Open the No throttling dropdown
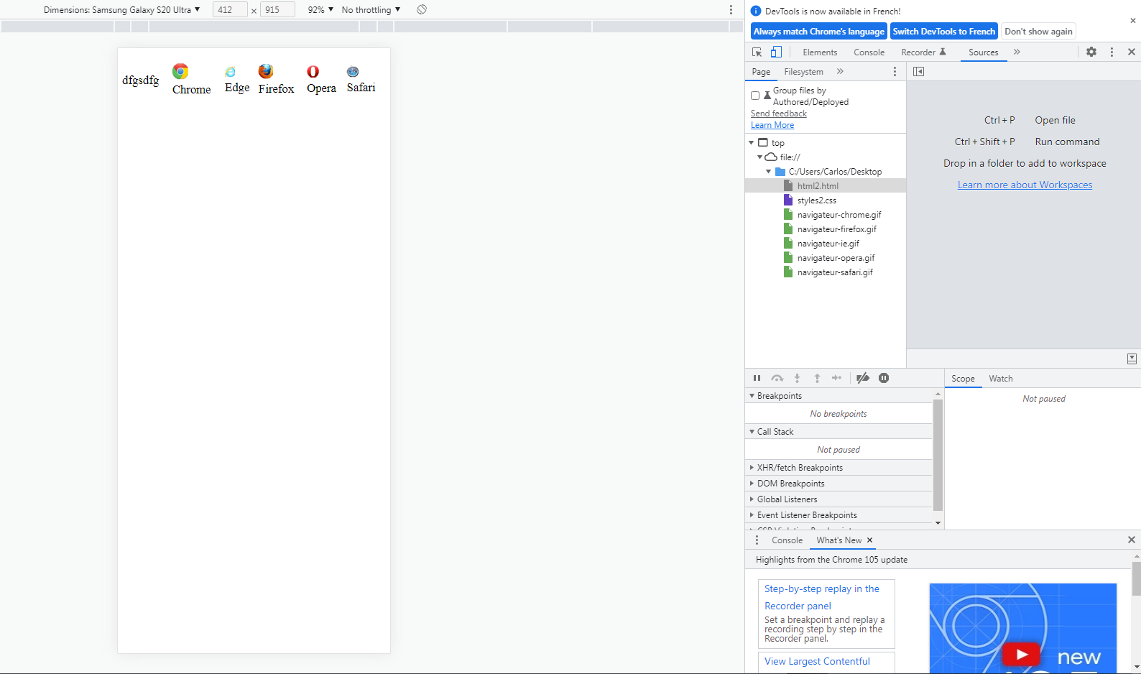Image resolution: width=1141 pixels, height=674 pixels. click(371, 10)
